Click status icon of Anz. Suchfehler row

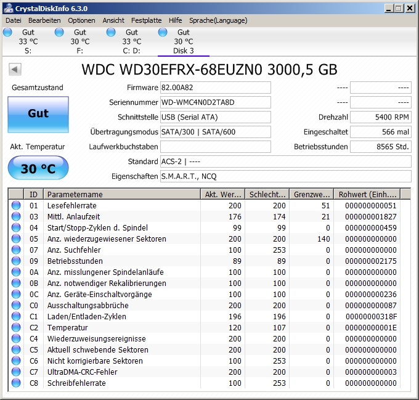[x=16, y=250]
